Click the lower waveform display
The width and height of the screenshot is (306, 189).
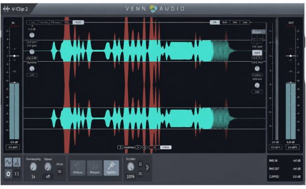[145, 118]
